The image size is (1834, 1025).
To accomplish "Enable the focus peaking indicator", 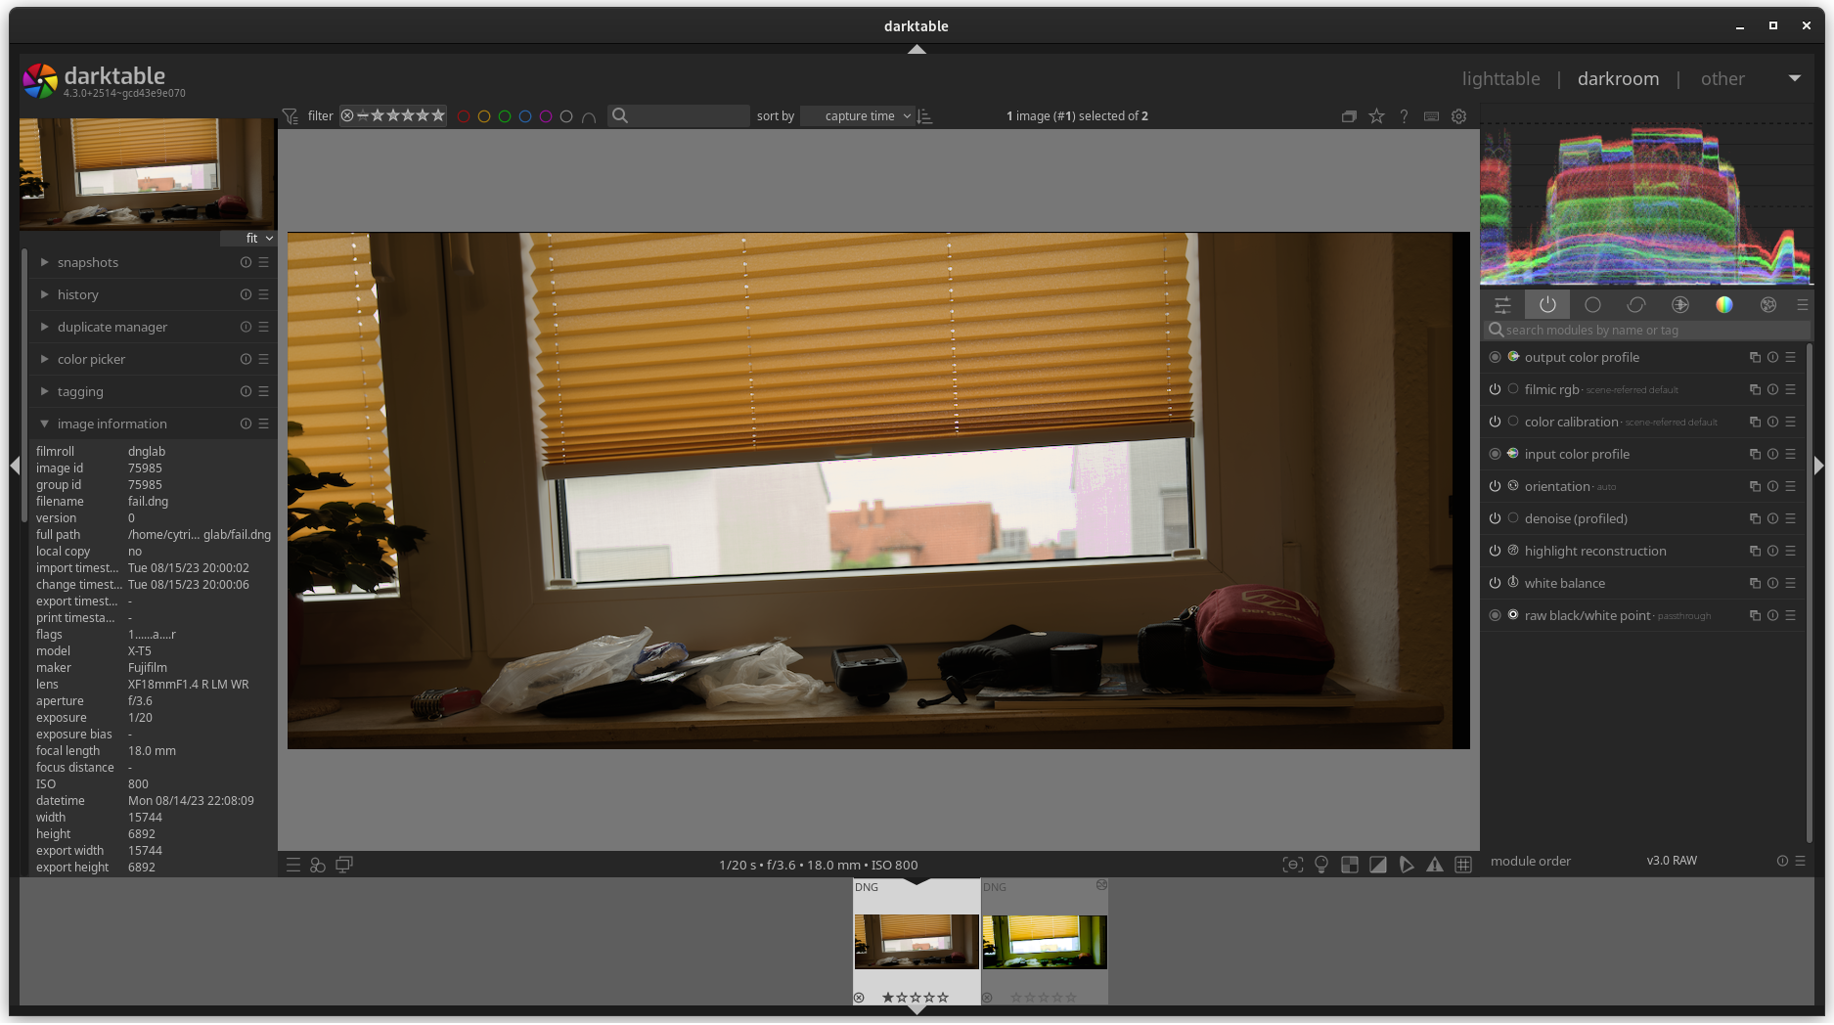I will coord(1293,865).
